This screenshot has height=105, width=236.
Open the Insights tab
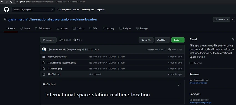(125, 28)
